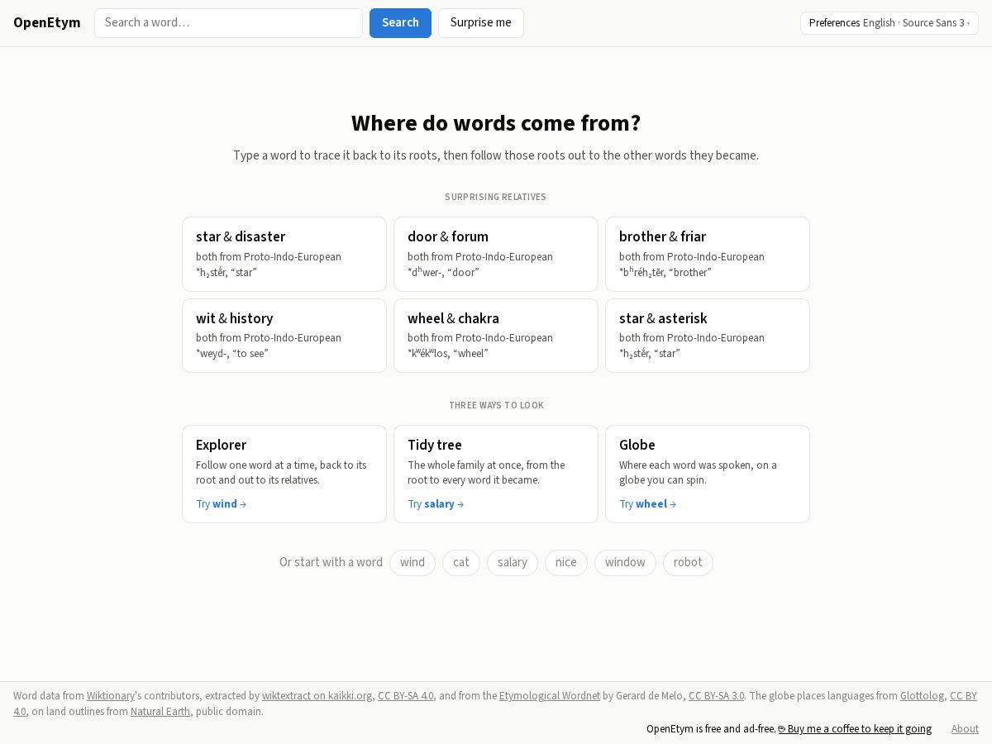Image resolution: width=992 pixels, height=744 pixels.
Task: Open the CC BY-SA 4.0 license link
Action: coord(406,696)
